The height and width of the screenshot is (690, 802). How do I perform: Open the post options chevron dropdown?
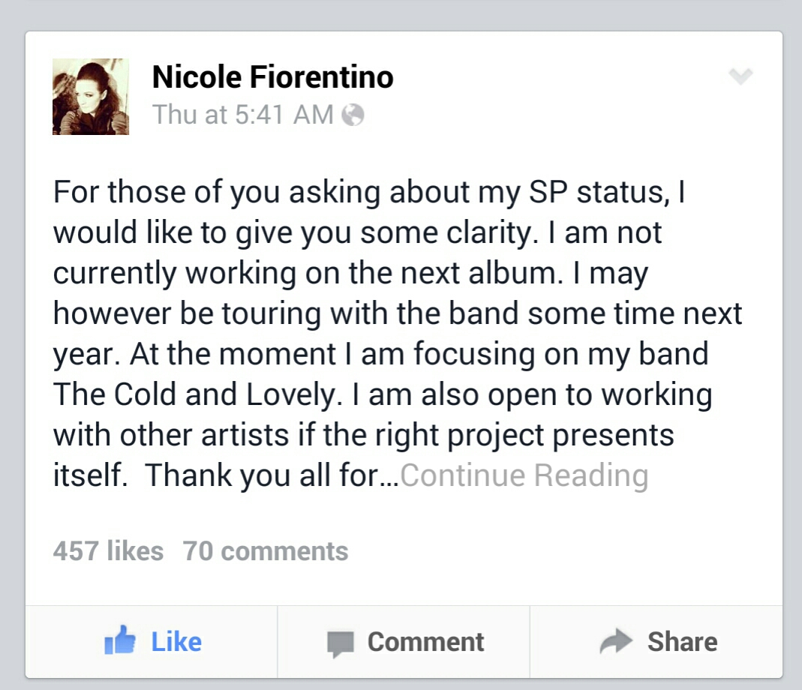click(740, 76)
